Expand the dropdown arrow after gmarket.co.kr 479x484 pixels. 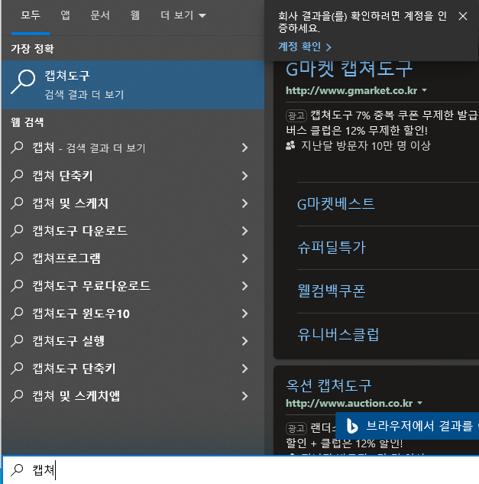coord(425,90)
